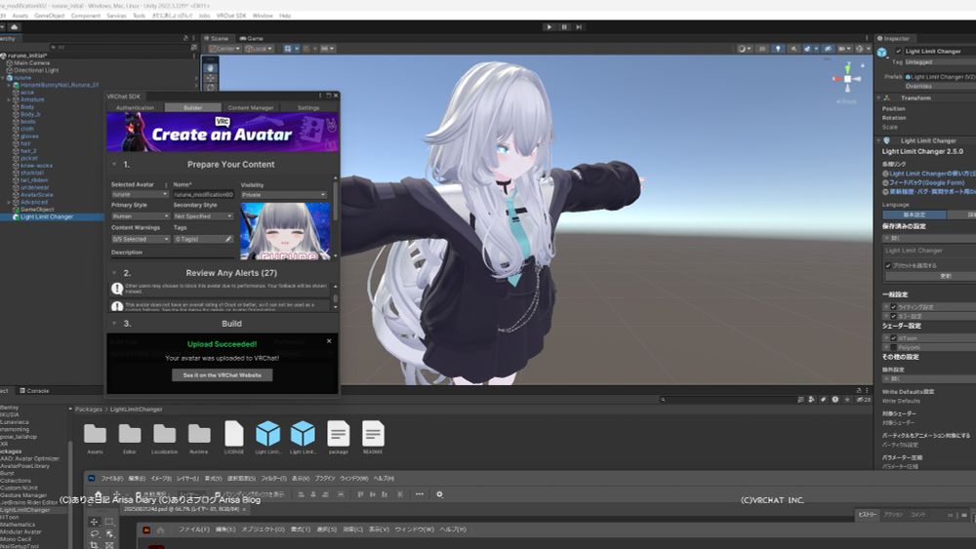Expand Armature in hierarchy

9,99
